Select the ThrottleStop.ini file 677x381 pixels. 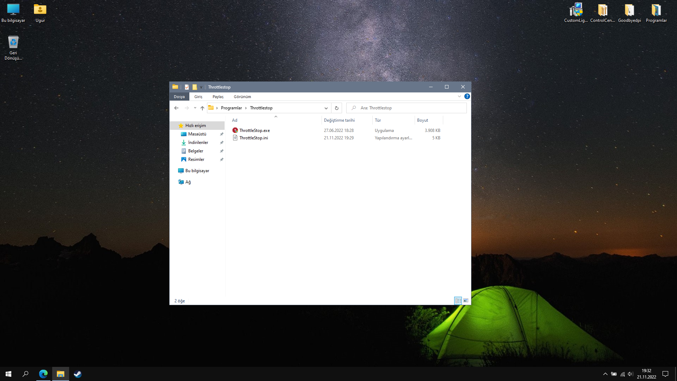pyautogui.click(x=254, y=138)
